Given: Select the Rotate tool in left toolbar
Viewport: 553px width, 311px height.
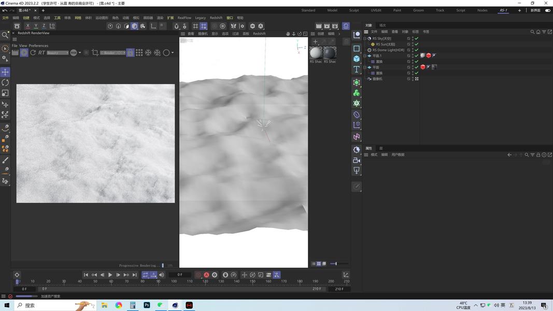Looking at the screenshot, I should 5,82.
